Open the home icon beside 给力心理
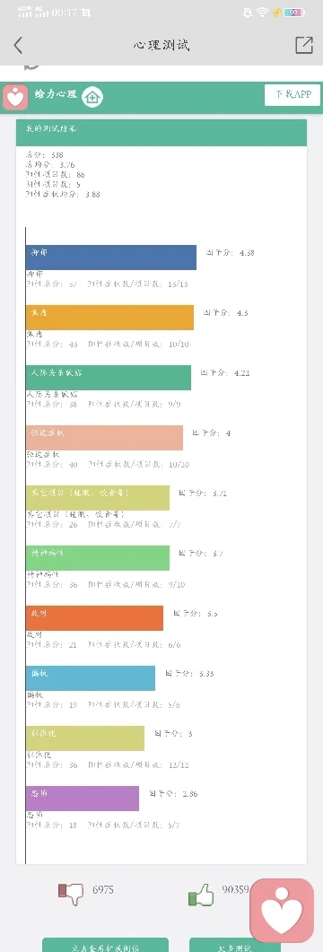The width and height of the screenshot is (323, 952). pyautogui.click(x=92, y=97)
